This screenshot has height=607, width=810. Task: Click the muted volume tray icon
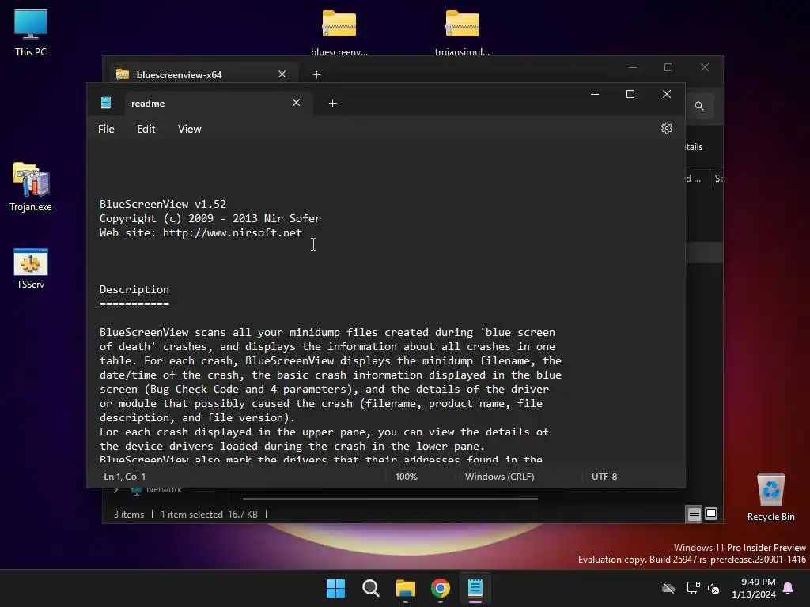(713, 588)
